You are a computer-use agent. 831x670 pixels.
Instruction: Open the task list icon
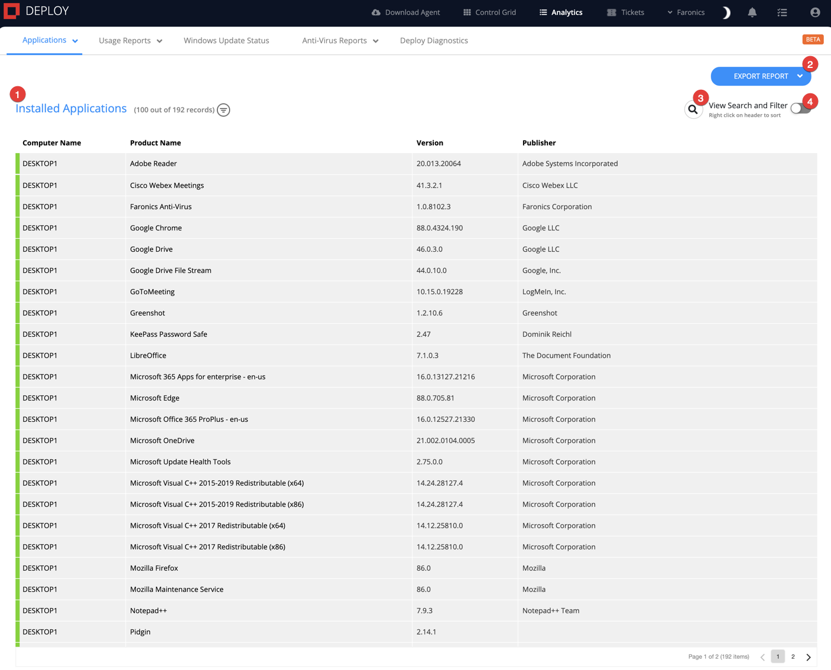[783, 12]
